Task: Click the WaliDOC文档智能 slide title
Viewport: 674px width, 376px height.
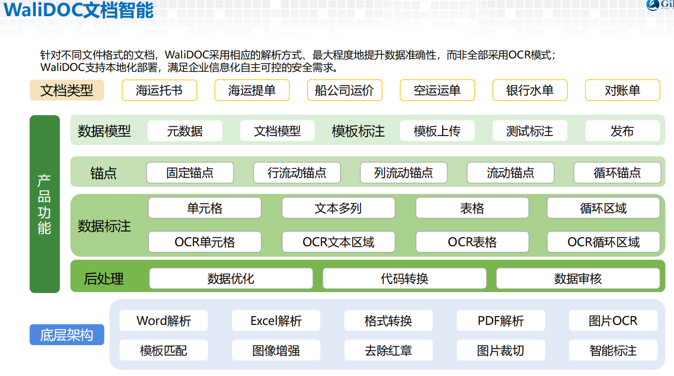Action: tap(77, 9)
